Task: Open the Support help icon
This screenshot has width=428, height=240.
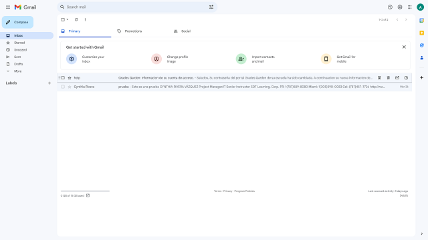Action: [x=390, y=7]
